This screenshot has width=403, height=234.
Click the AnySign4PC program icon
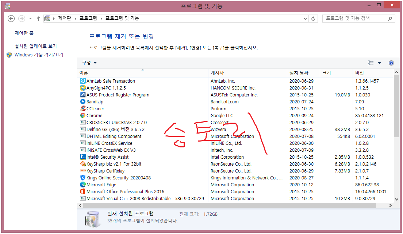pyautogui.click(x=83, y=88)
